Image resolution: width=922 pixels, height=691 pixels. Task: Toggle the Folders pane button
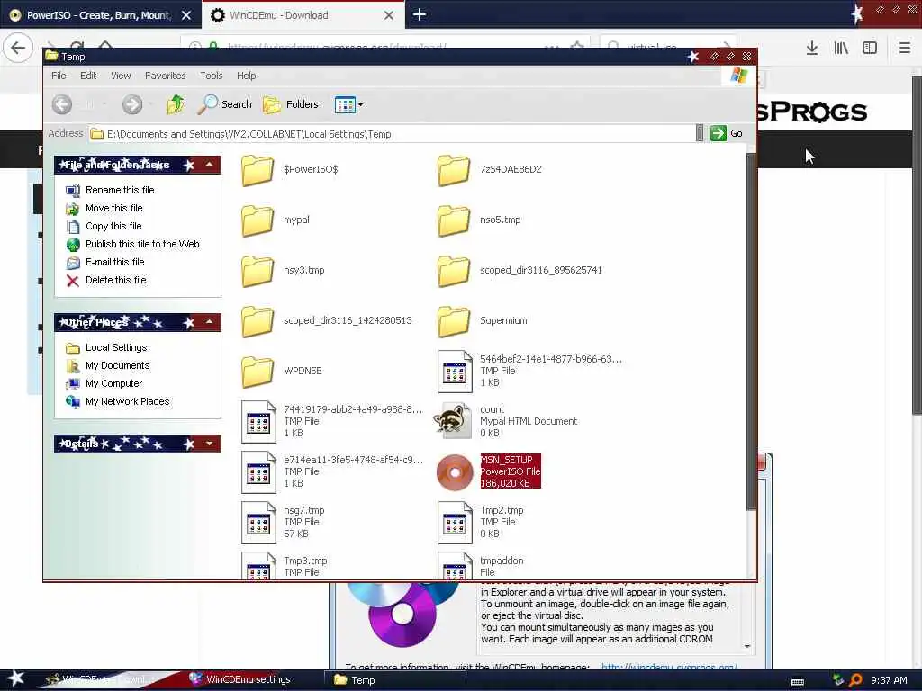coord(291,104)
